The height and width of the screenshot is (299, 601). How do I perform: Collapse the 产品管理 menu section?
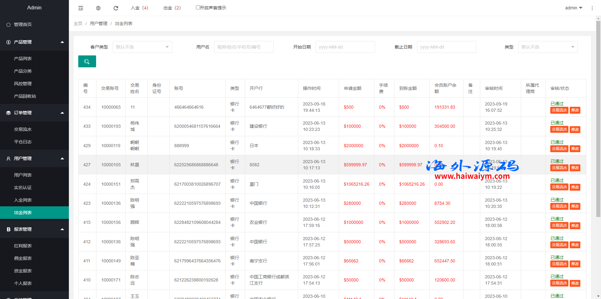(x=62, y=42)
